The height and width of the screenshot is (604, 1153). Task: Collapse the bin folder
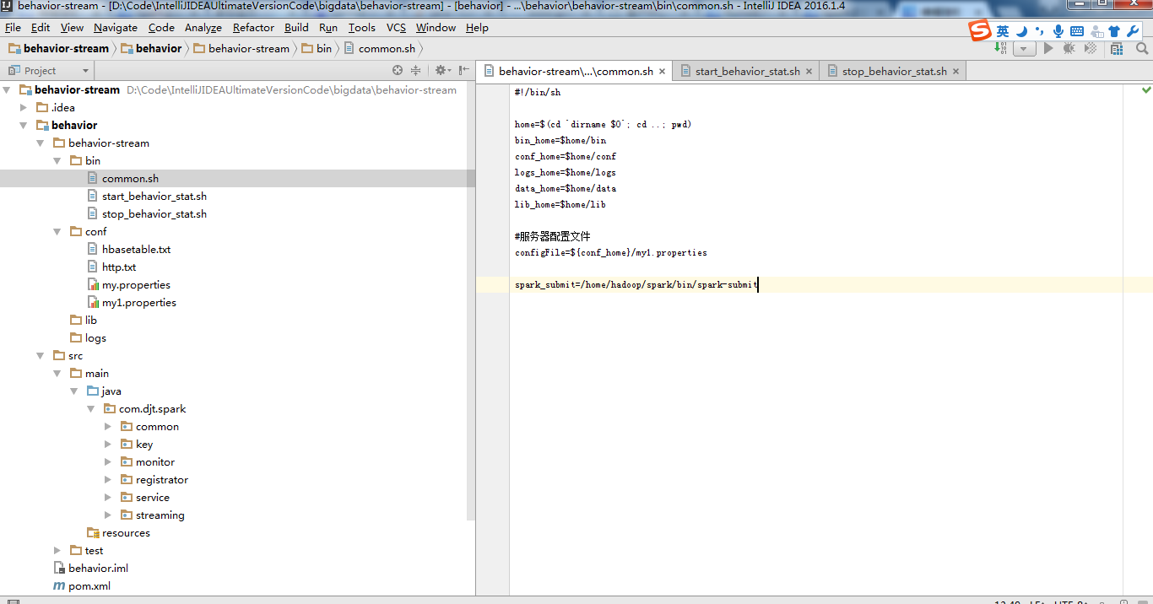pos(58,161)
